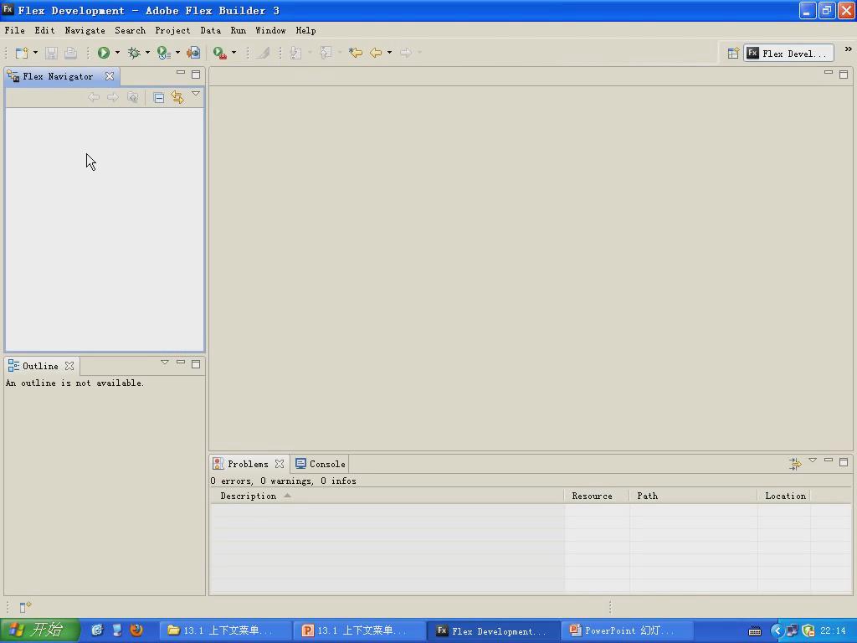Minimize the Flex Navigator panel

click(x=181, y=72)
